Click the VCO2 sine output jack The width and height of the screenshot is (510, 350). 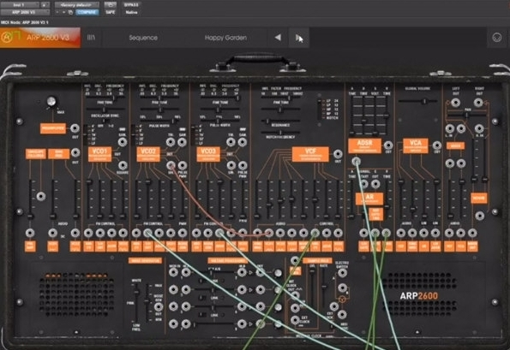(171, 165)
